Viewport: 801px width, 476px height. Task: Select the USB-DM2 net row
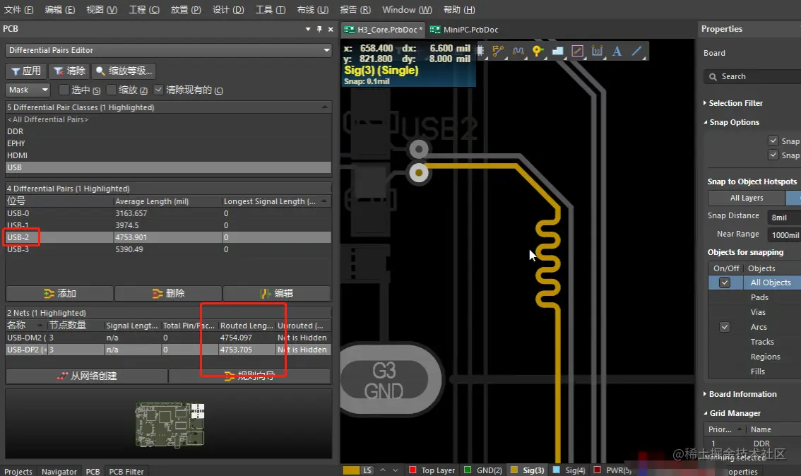click(169, 338)
